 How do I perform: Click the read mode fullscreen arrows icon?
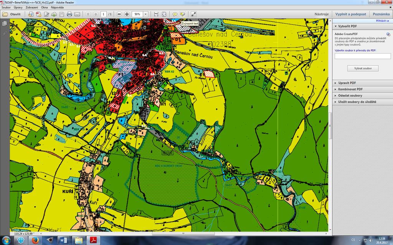pos(193,14)
